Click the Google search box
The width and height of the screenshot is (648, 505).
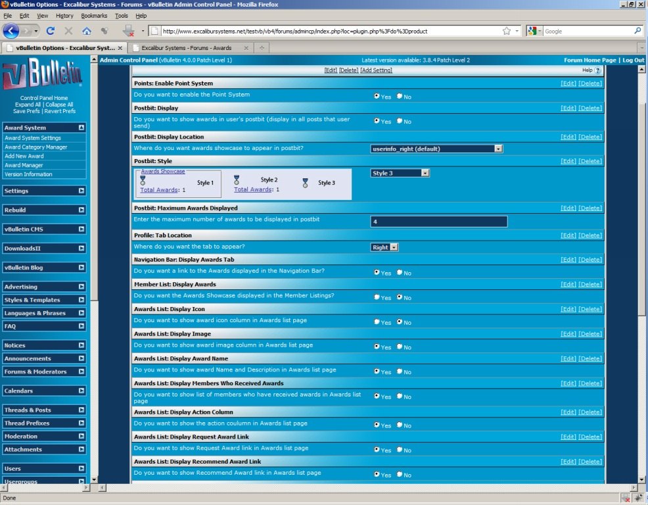point(588,31)
